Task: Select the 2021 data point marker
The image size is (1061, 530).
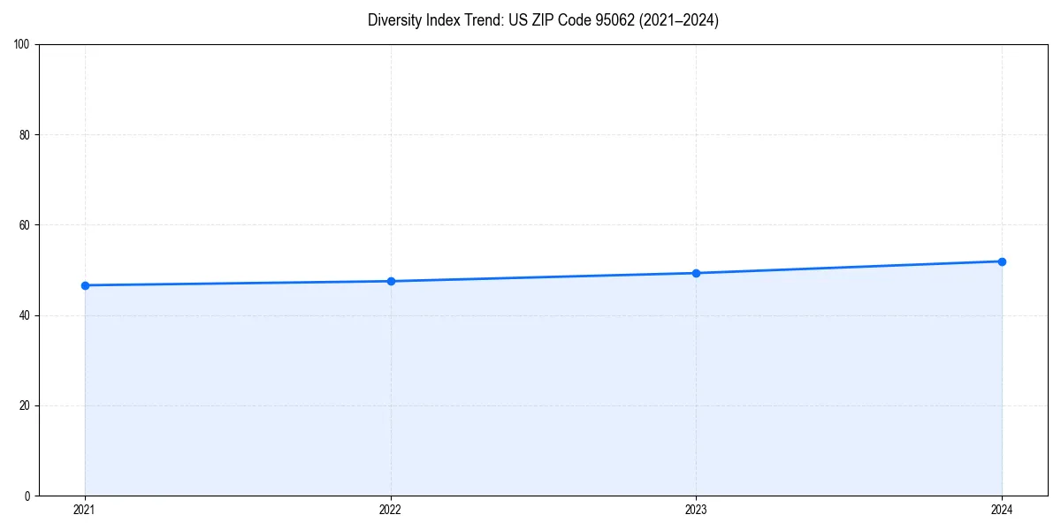Action: pos(84,284)
